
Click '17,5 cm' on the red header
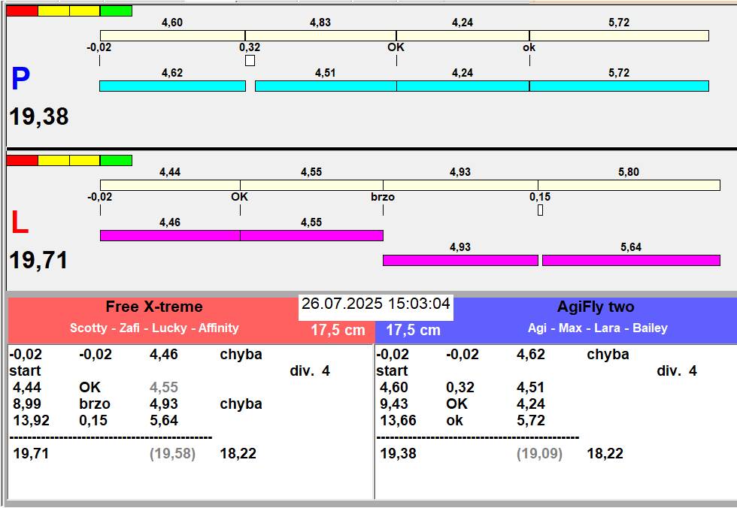click(x=338, y=330)
